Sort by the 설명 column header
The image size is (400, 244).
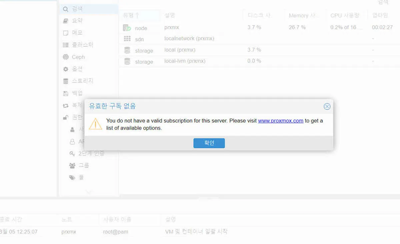click(202, 15)
